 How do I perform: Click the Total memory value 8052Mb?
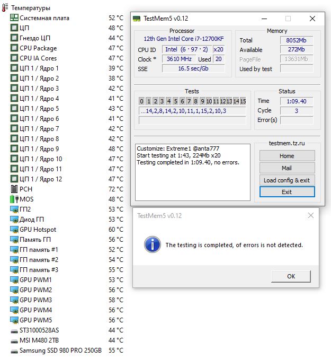coord(296,40)
